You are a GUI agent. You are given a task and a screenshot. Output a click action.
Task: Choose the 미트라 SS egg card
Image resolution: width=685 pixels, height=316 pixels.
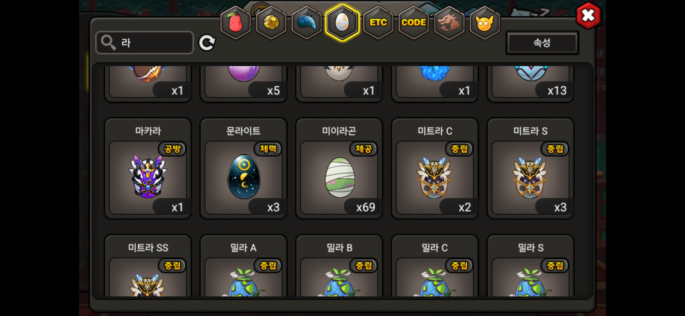(x=148, y=266)
